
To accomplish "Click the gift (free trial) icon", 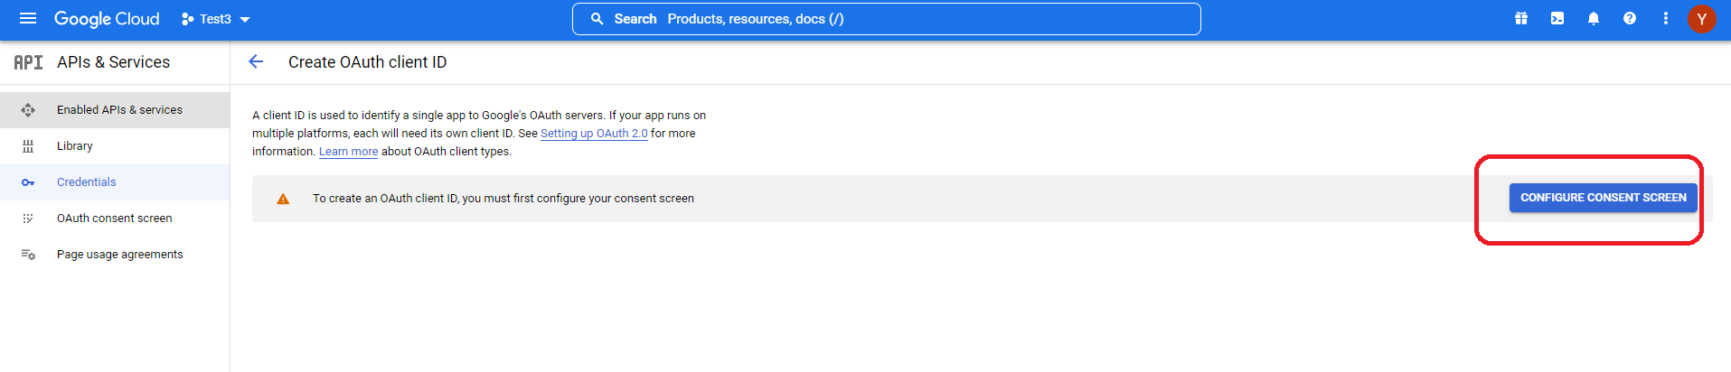I will pyautogui.click(x=1521, y=18).
